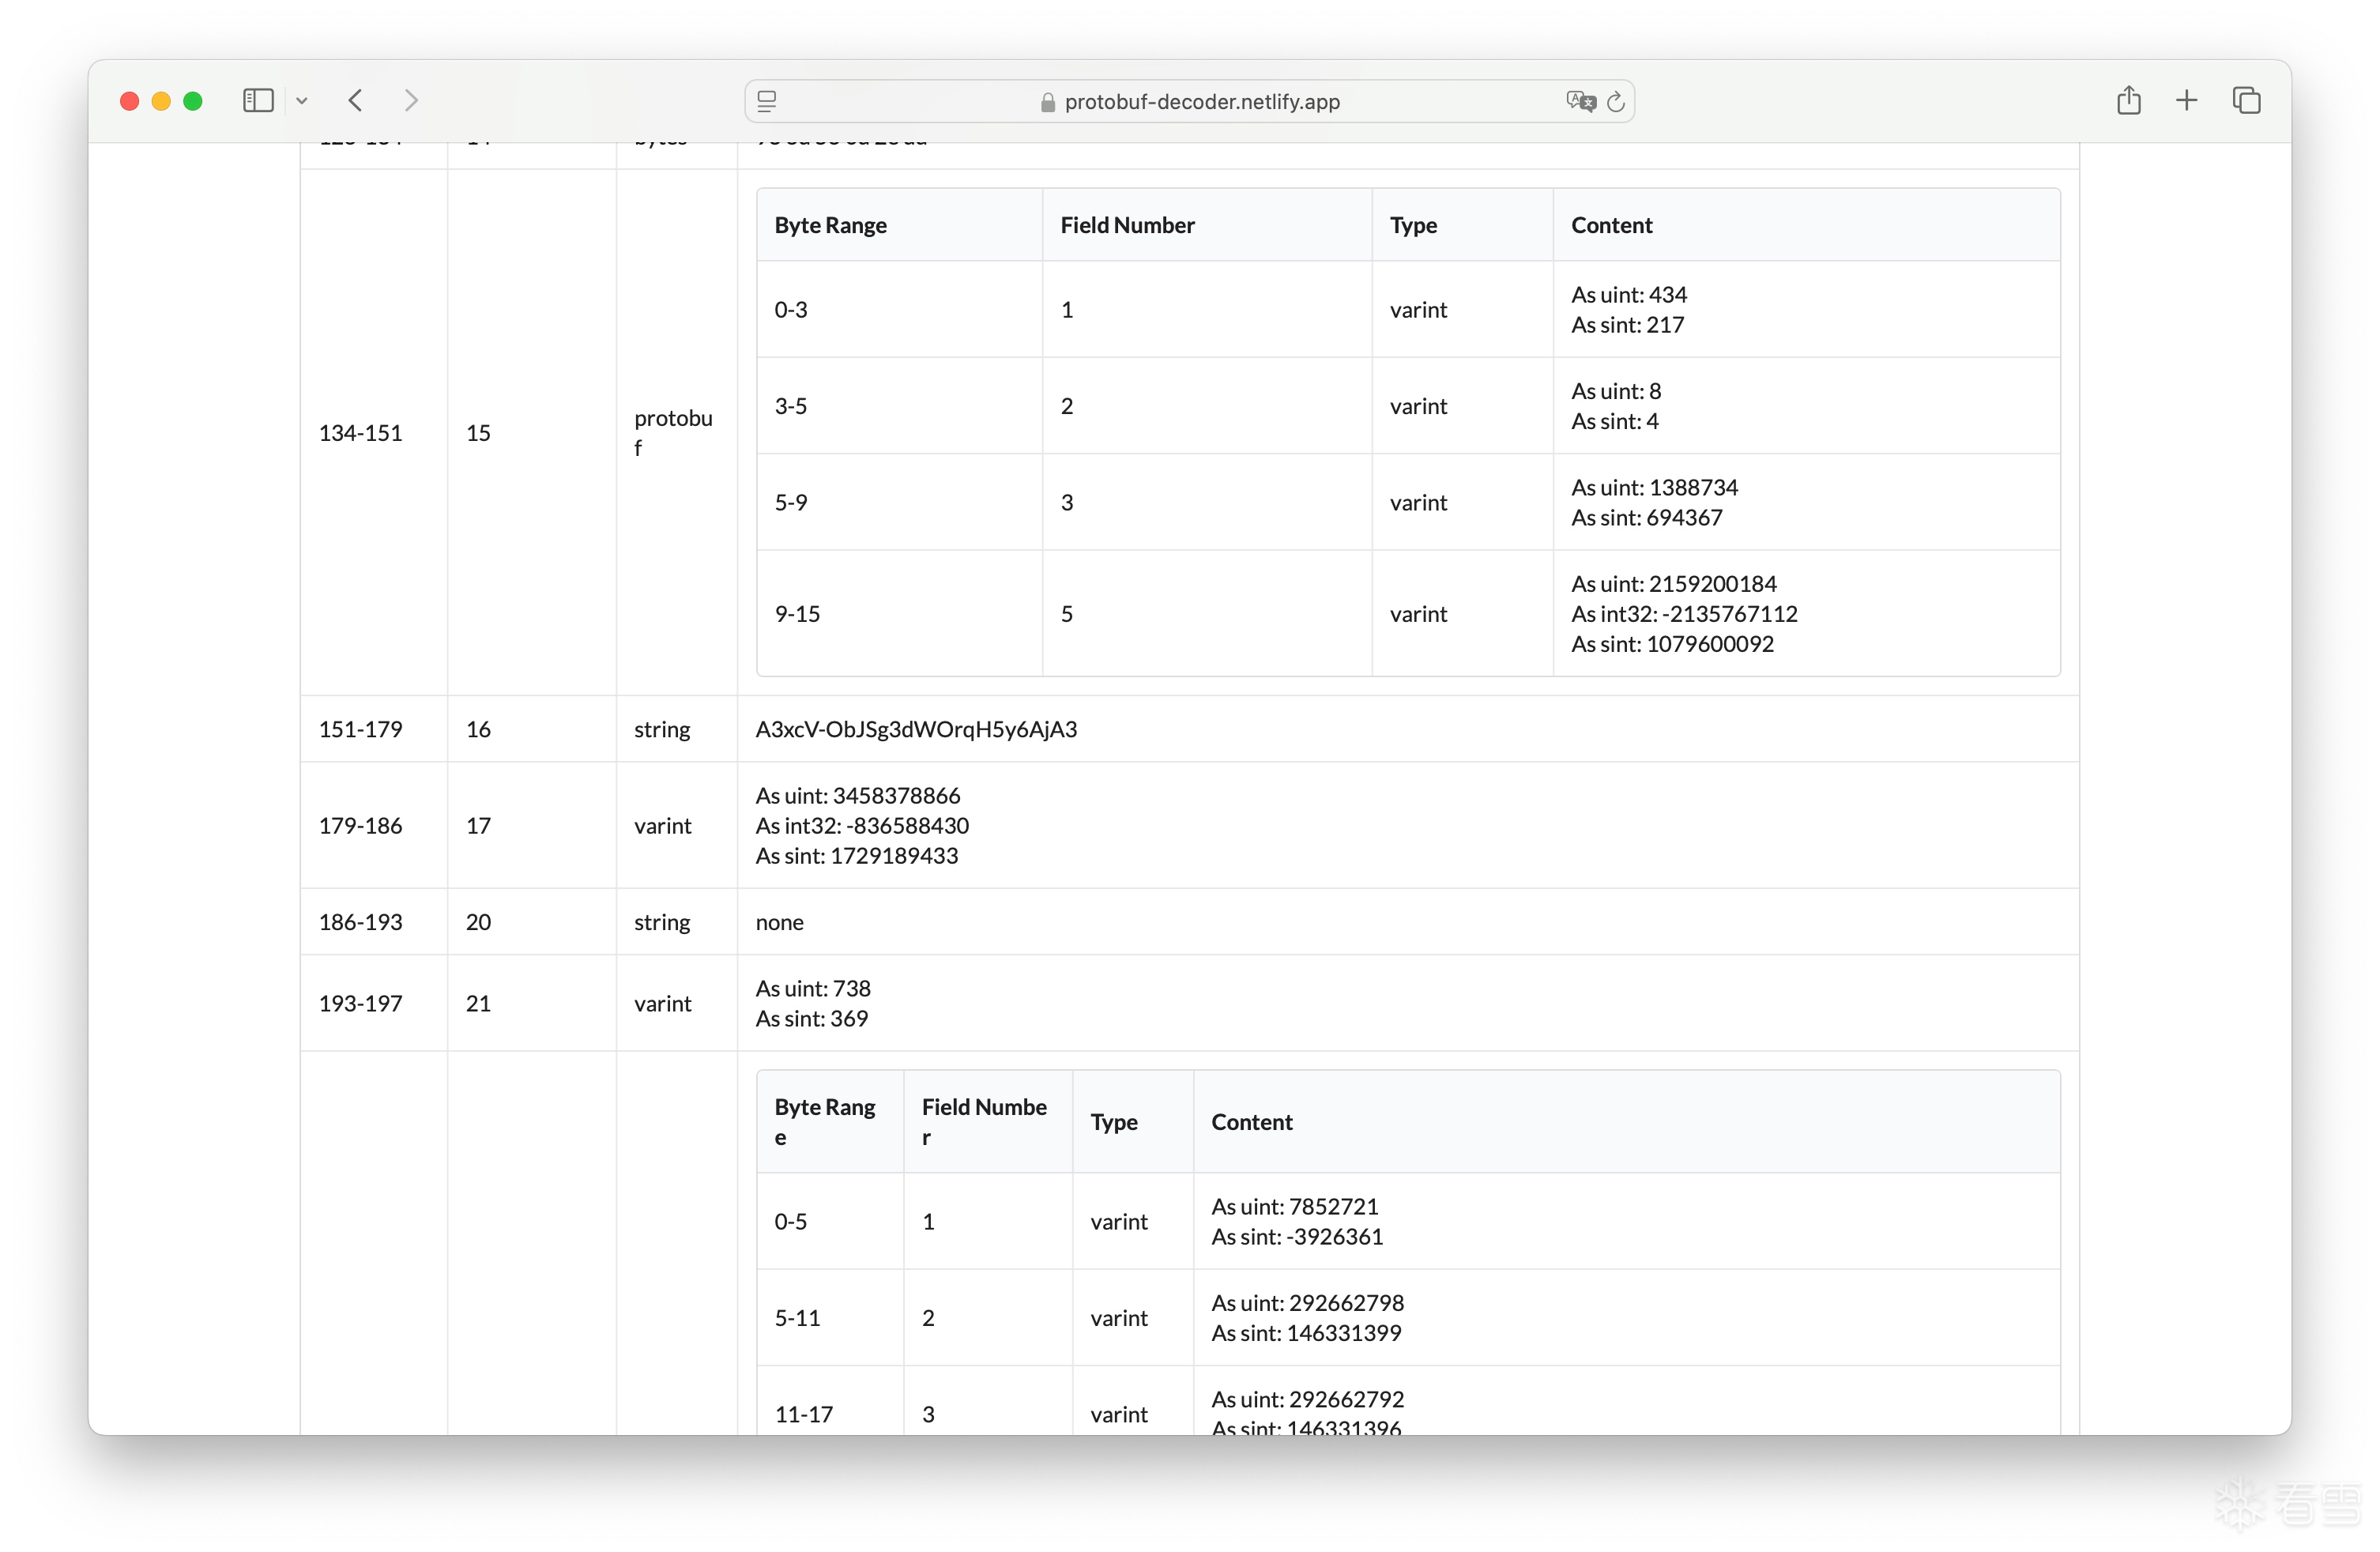Click the Field Number header in the upper table
This screenshot has width=2380, height=1552.
click(1127, 225)
